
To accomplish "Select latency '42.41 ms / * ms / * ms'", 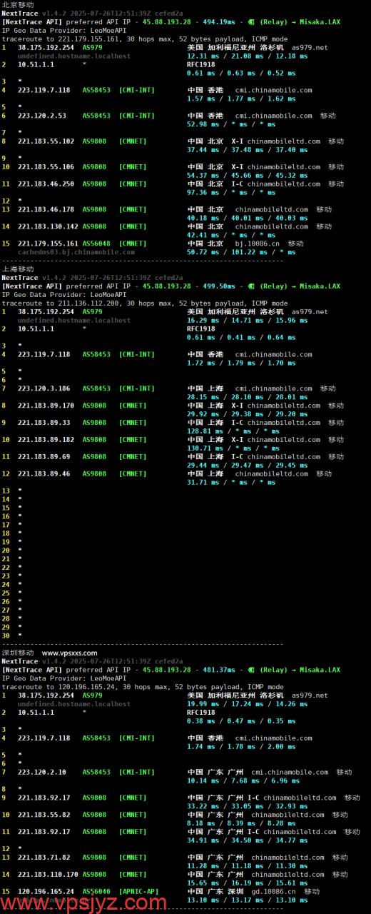I will point(231,236).
